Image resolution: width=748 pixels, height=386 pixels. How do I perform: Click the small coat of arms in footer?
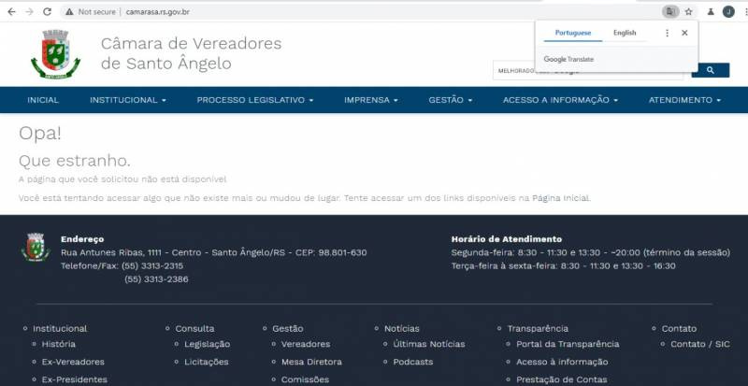coord(36,247)
